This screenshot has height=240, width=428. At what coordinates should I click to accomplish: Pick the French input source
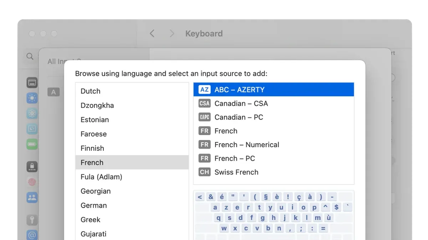tap(274, 131)
